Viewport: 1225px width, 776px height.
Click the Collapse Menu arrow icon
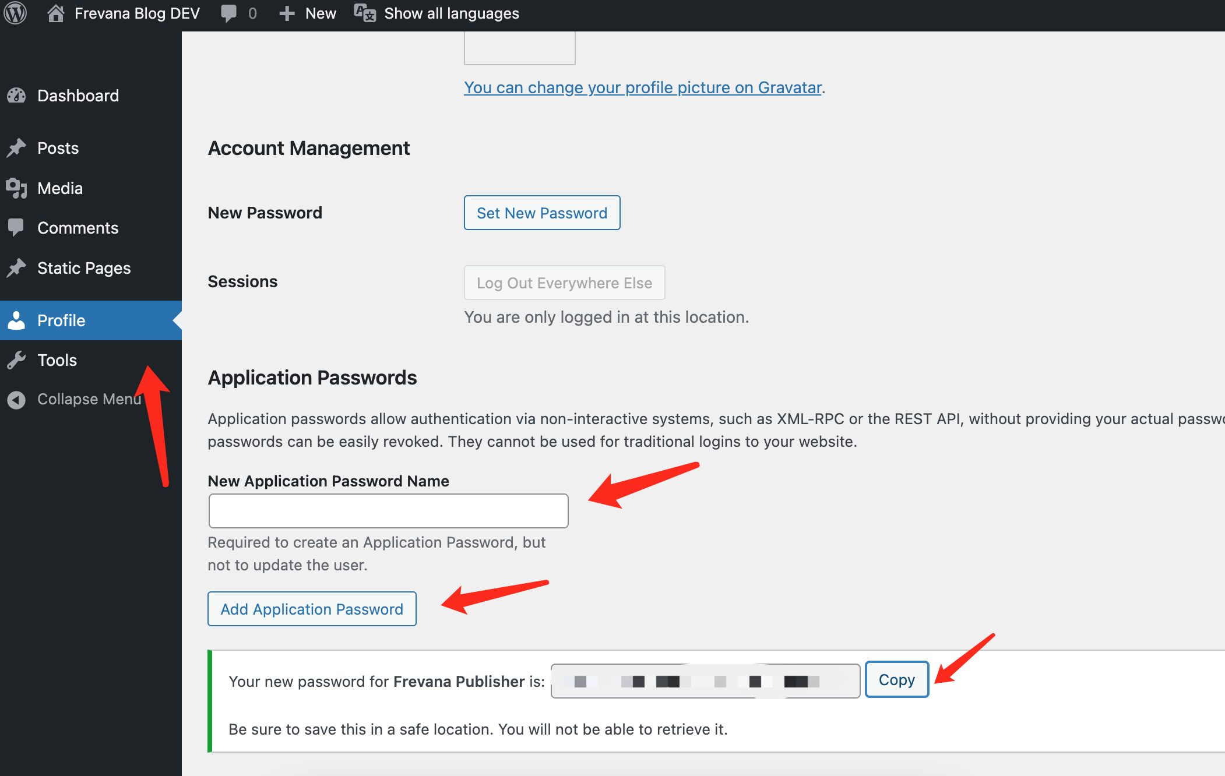16,400
